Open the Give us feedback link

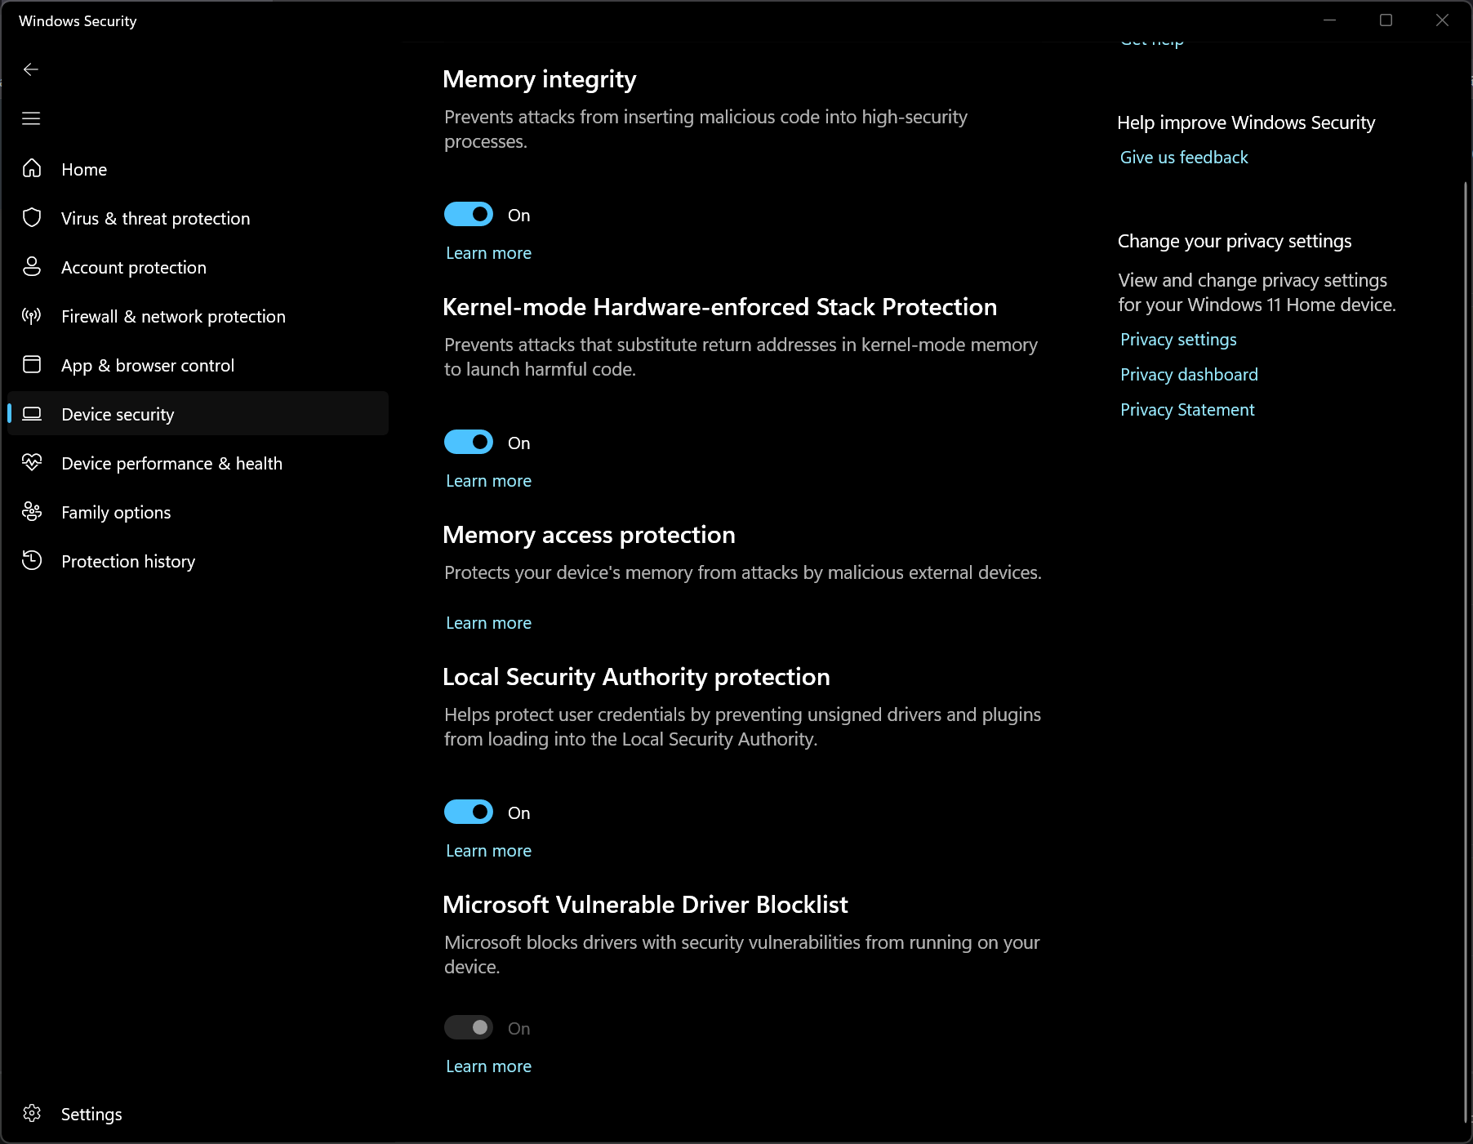tap(1184, 158)
